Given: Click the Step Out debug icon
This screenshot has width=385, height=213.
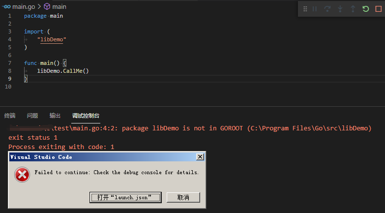Looking at the screenshot, I should 353,9.
